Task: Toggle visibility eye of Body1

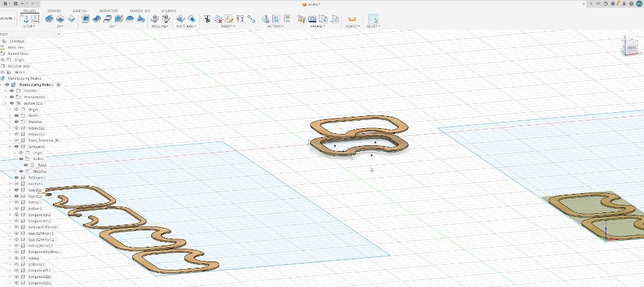Action: point(26,165)
